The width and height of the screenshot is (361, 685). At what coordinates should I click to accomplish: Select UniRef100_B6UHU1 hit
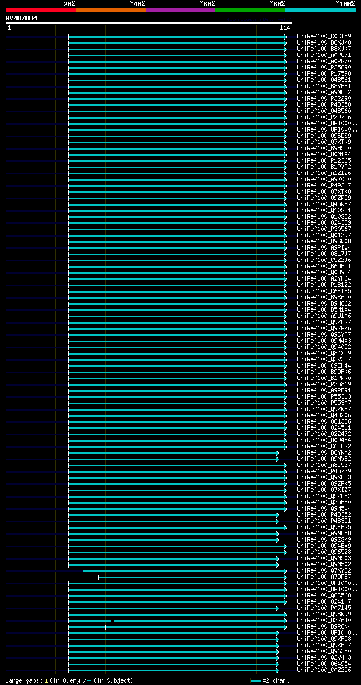324,266
